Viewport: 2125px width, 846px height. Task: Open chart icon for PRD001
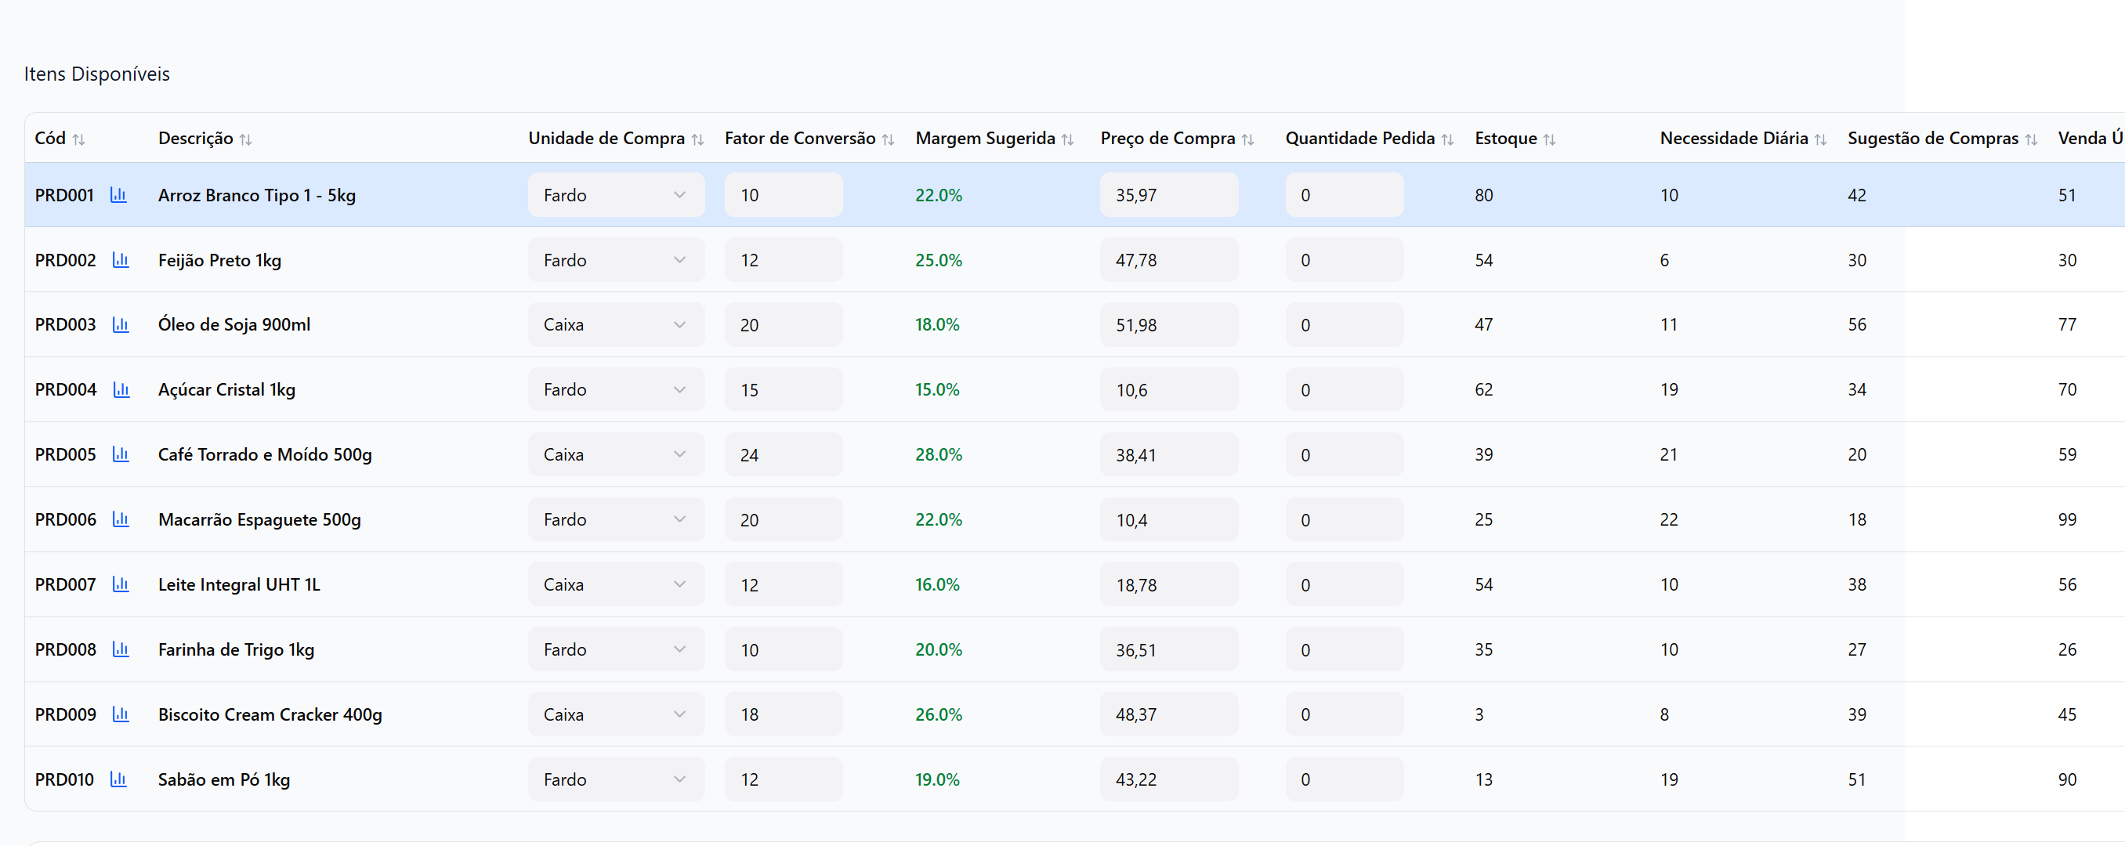[x=118, y=195]
